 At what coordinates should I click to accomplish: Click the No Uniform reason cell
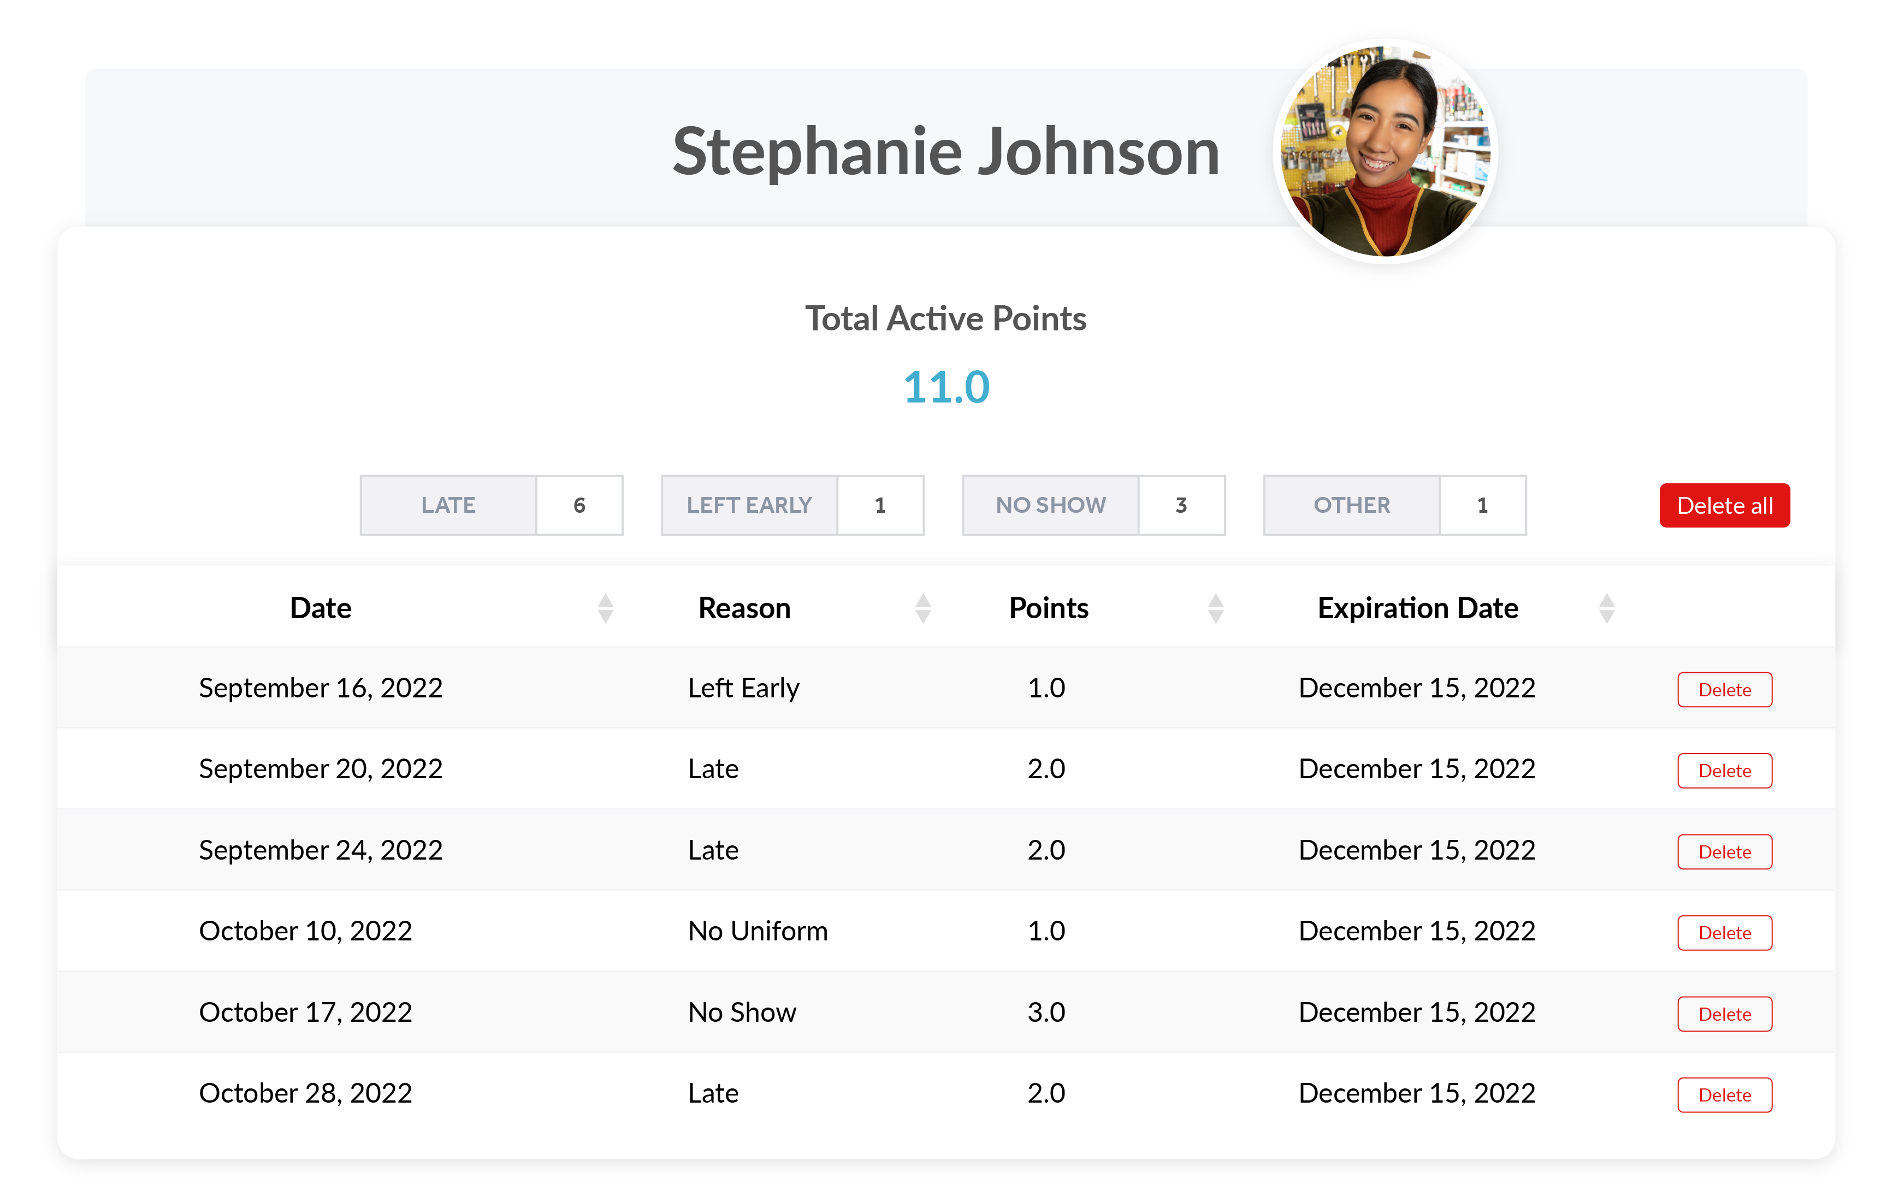(x=758, y=932)
